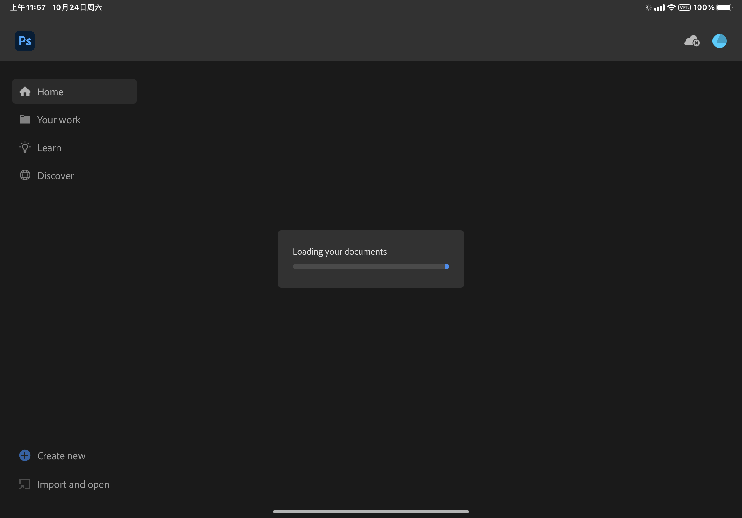
Task: Click the Discover globe icon
Action: pos(25,175)
